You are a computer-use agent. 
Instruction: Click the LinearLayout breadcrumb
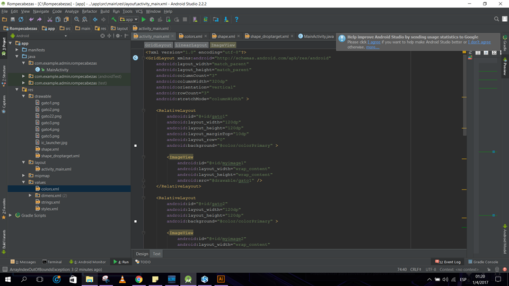[191, 45]
